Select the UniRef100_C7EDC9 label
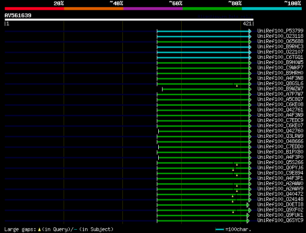 pyautogui.click(x=280, y=121)
